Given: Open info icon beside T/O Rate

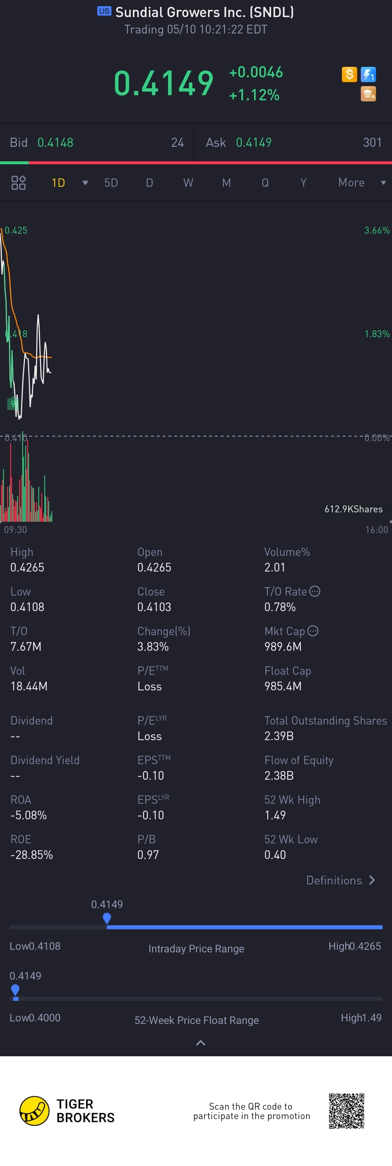Looking at the screenshot, I should tap(315, 591).
